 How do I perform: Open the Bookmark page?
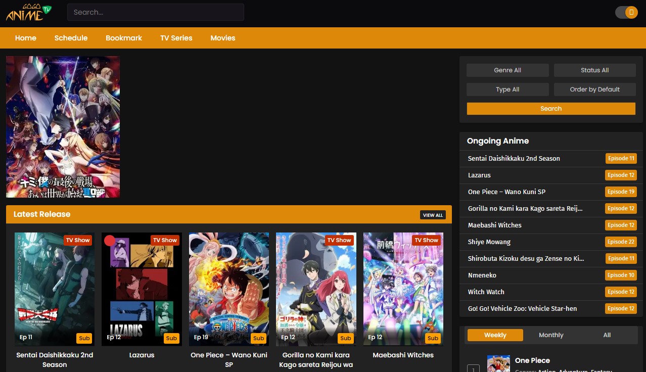coord(124,38)
